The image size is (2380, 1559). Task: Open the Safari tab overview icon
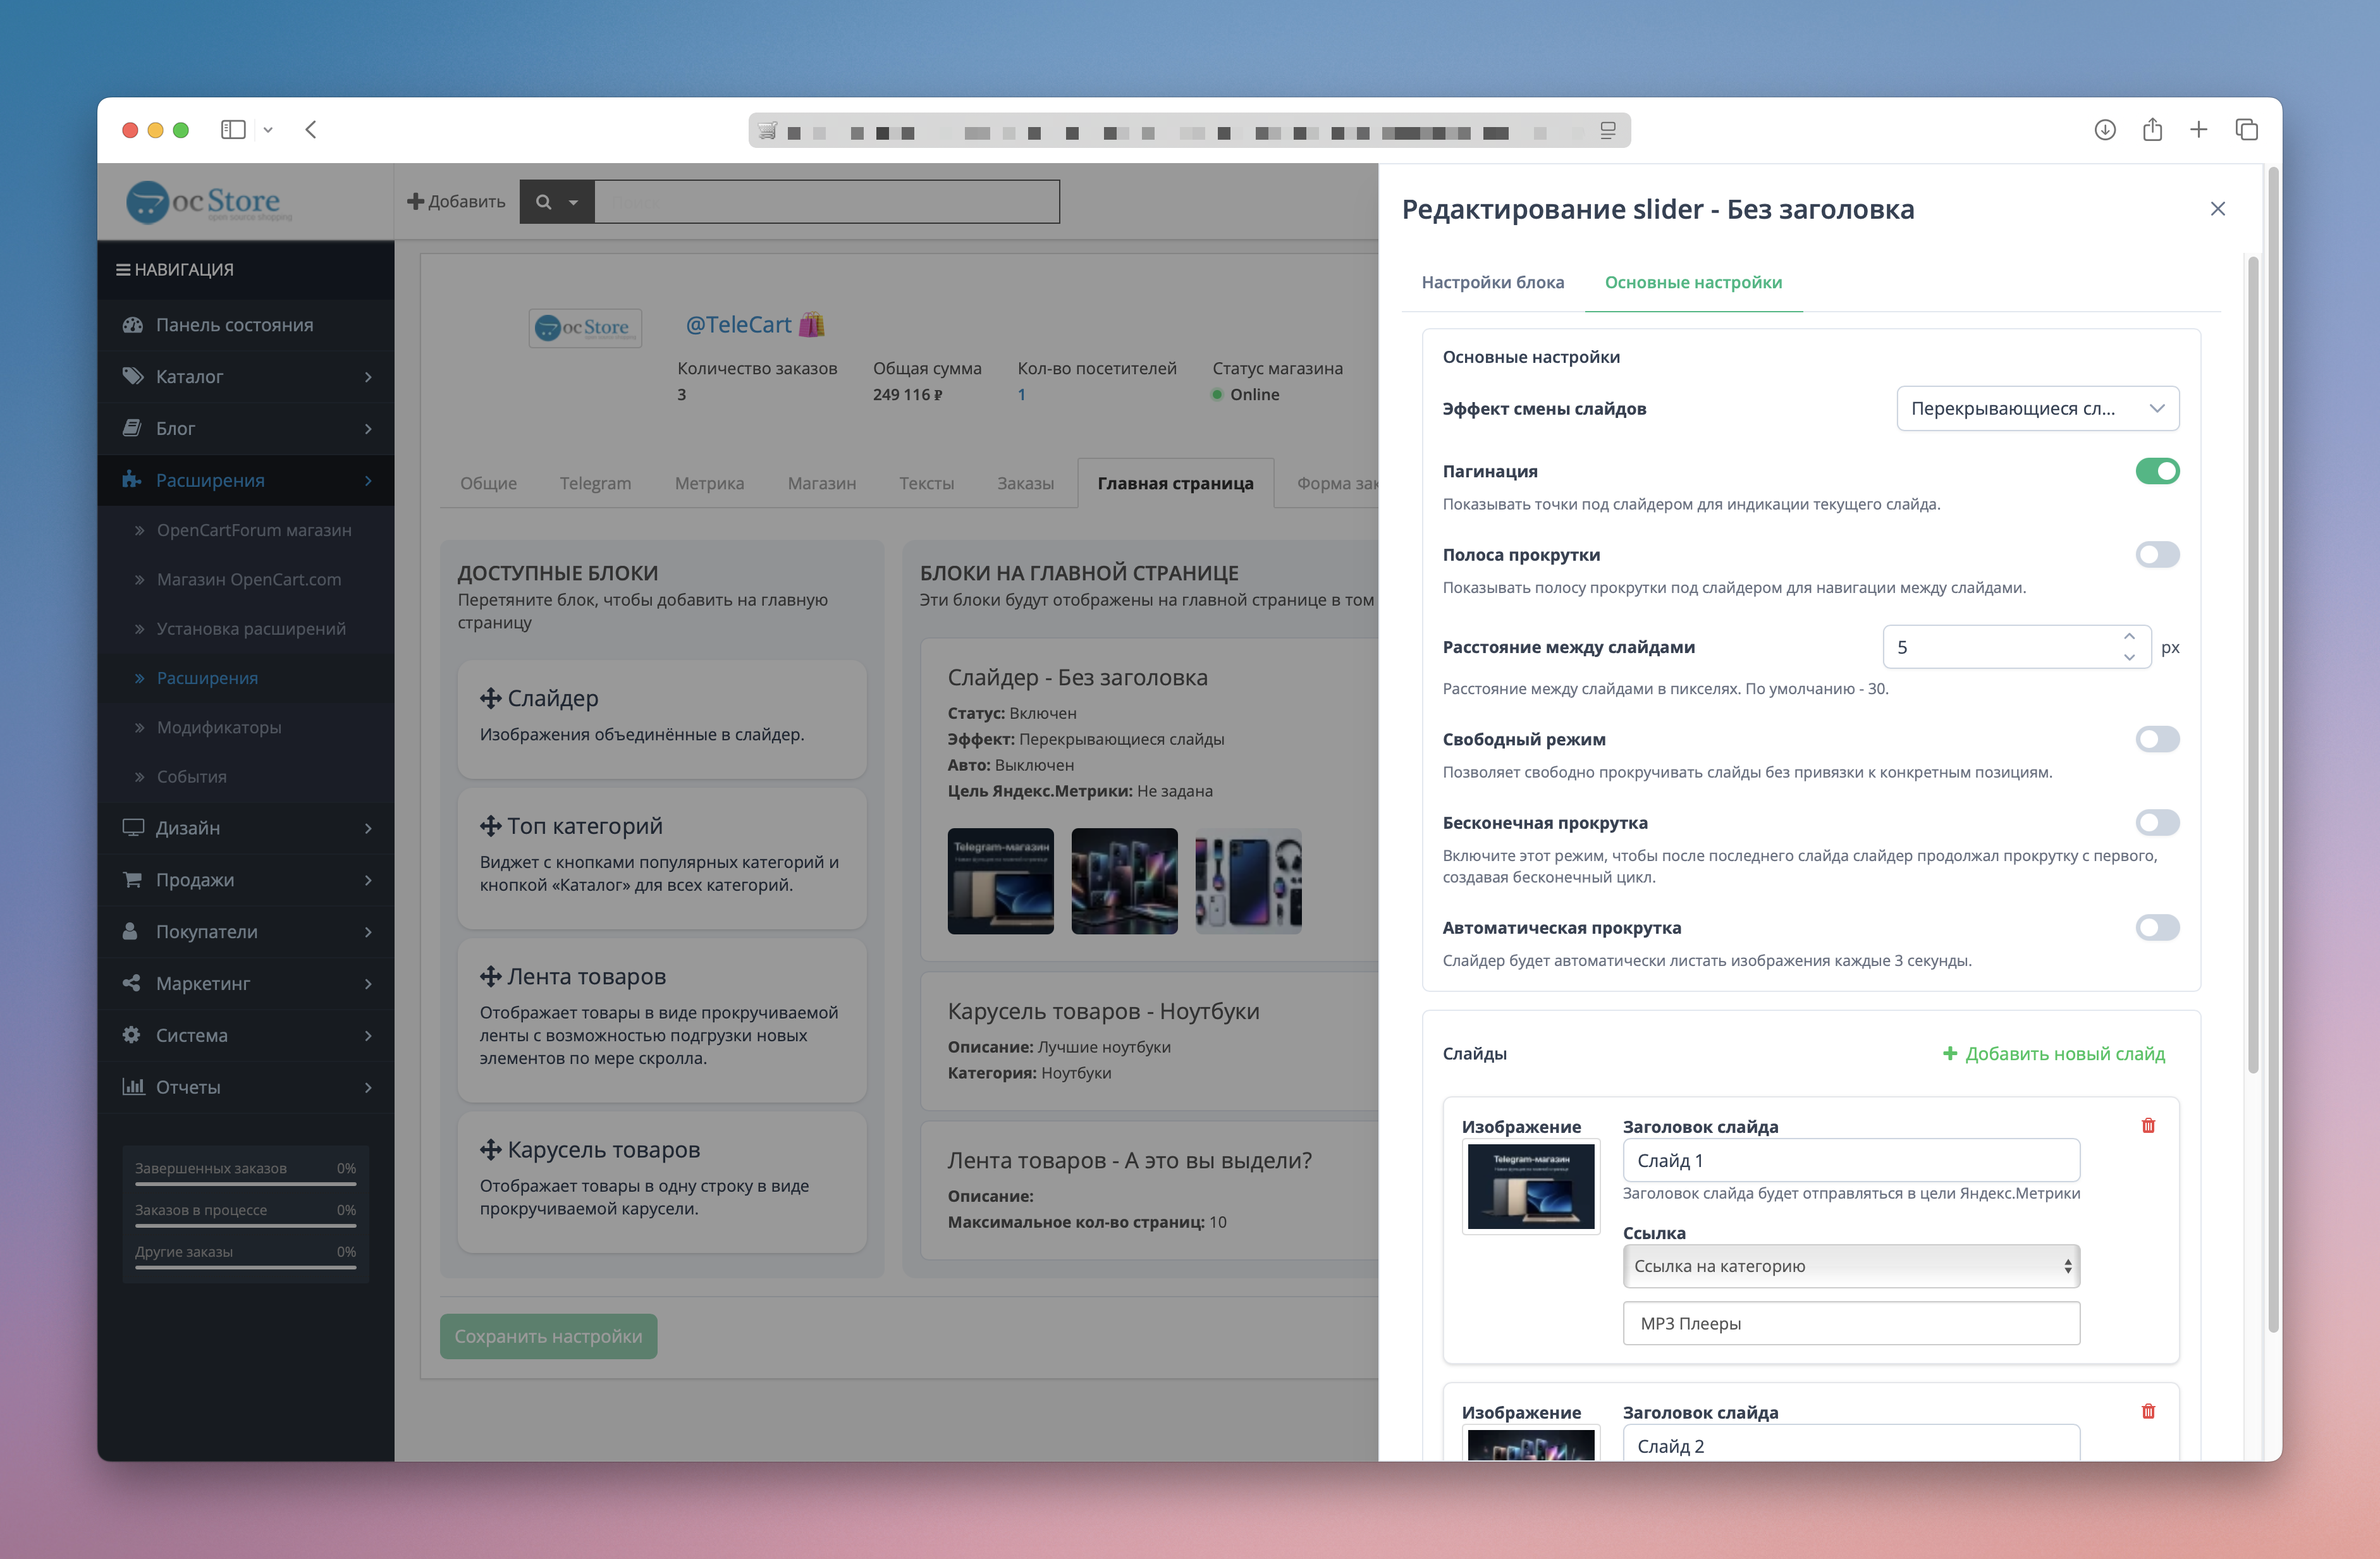2246,130
